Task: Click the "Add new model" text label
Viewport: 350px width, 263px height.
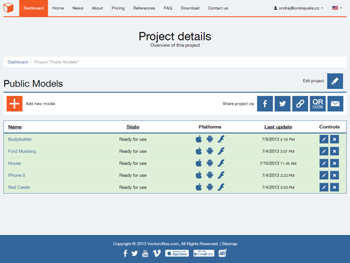Action: pos(41,104)
